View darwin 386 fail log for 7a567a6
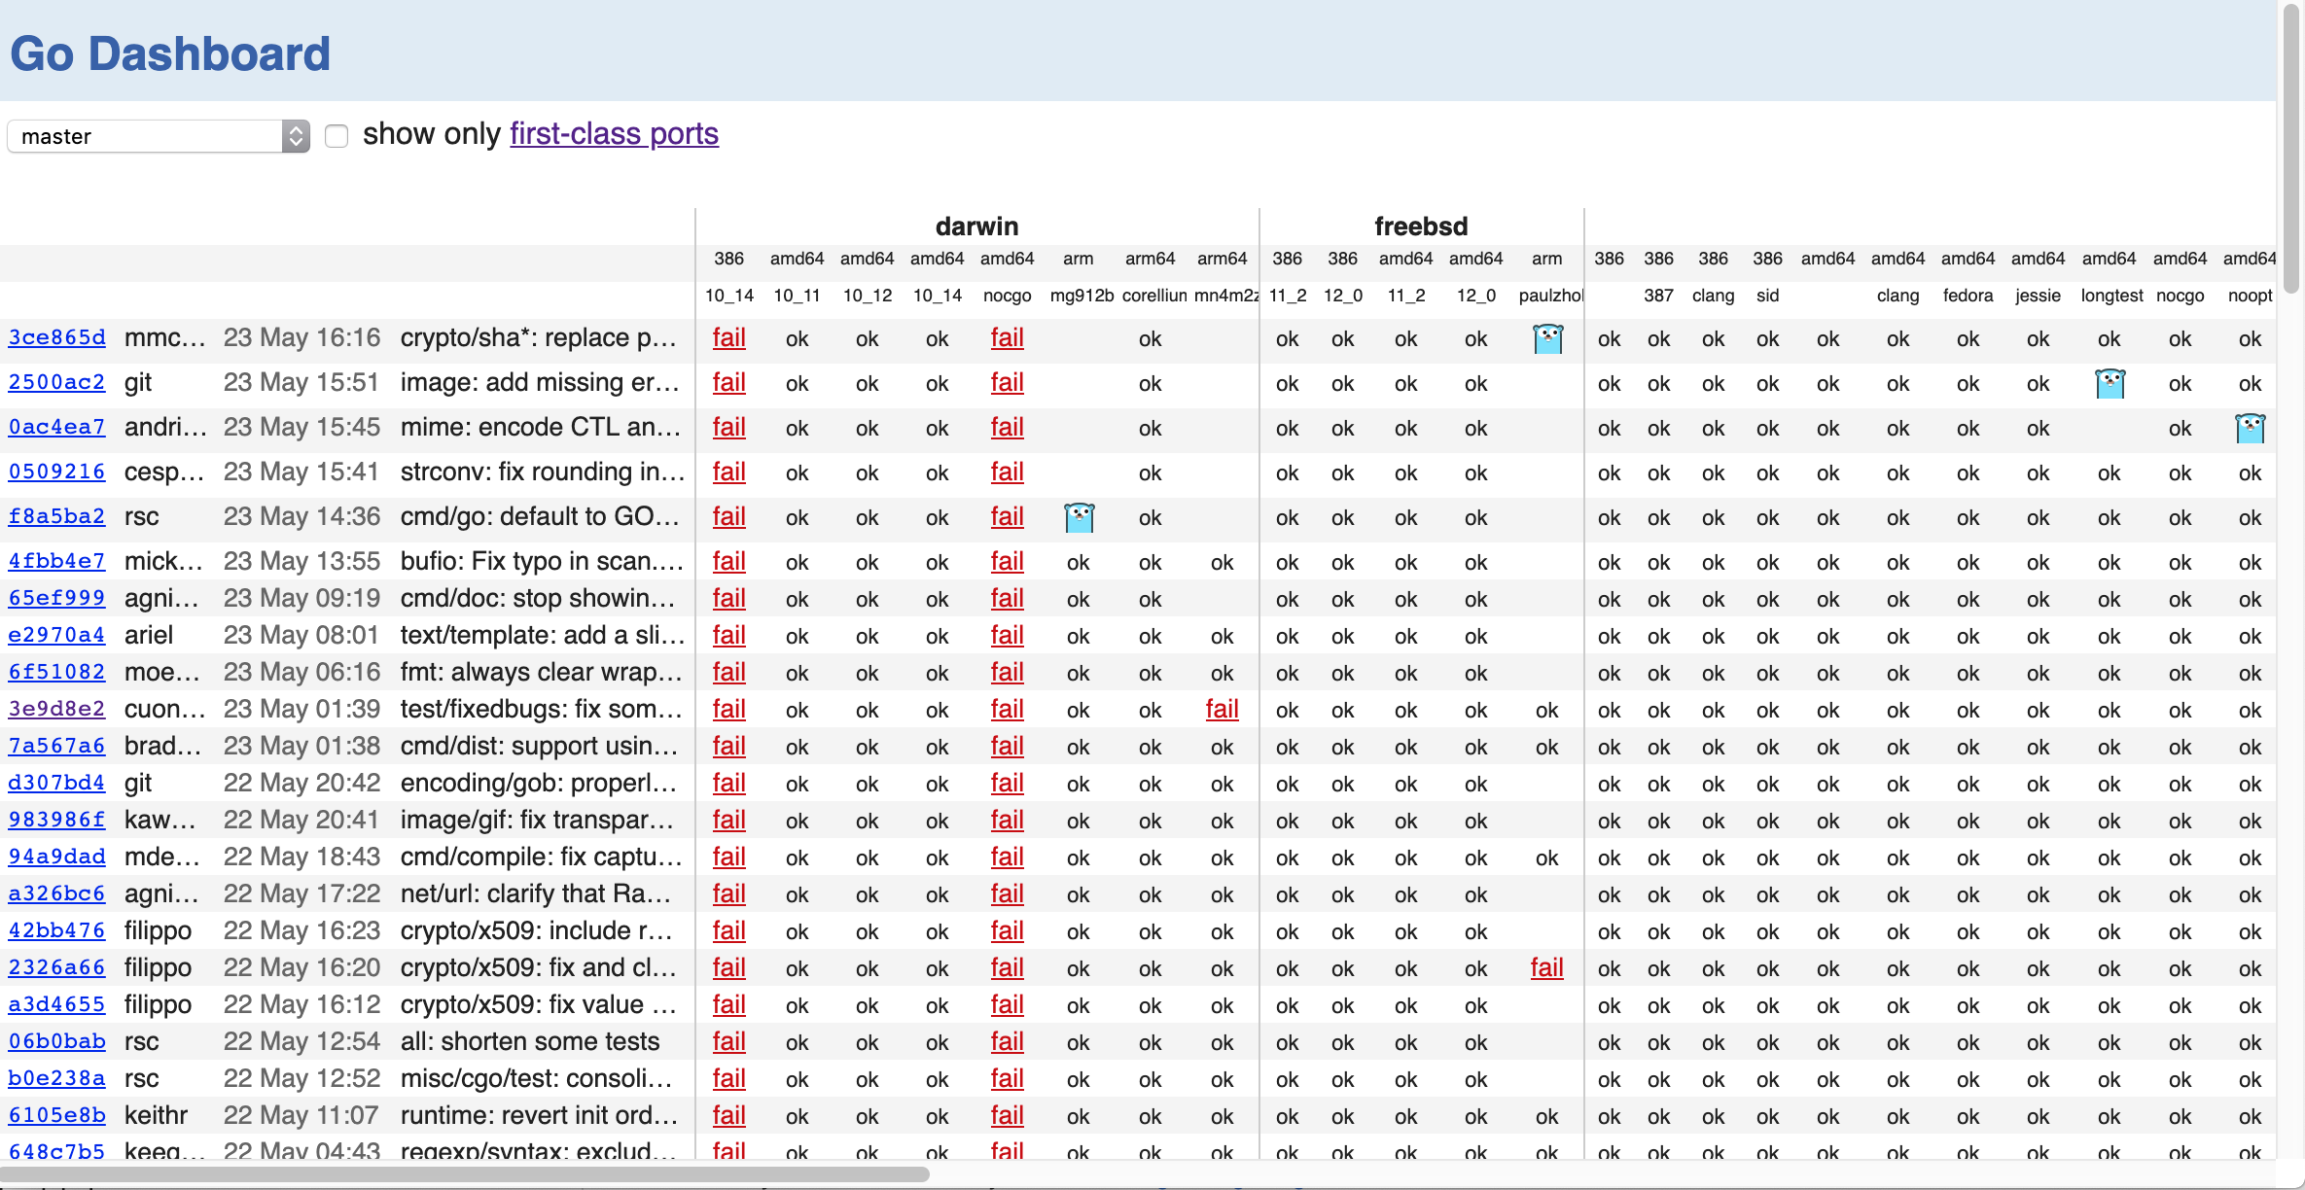The image size is (2305, 1190). pos(728,746)
